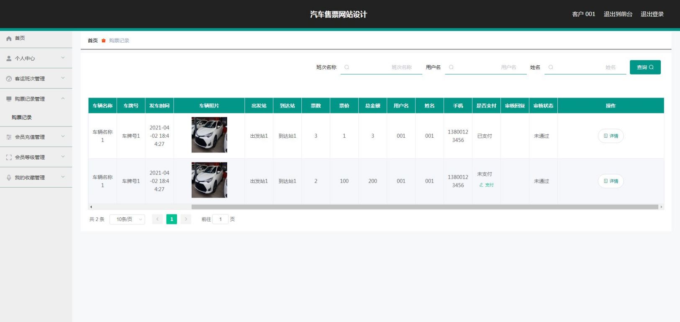Click the 发车时间 column header
Screen dimensions: 680x322
point(159,106)
